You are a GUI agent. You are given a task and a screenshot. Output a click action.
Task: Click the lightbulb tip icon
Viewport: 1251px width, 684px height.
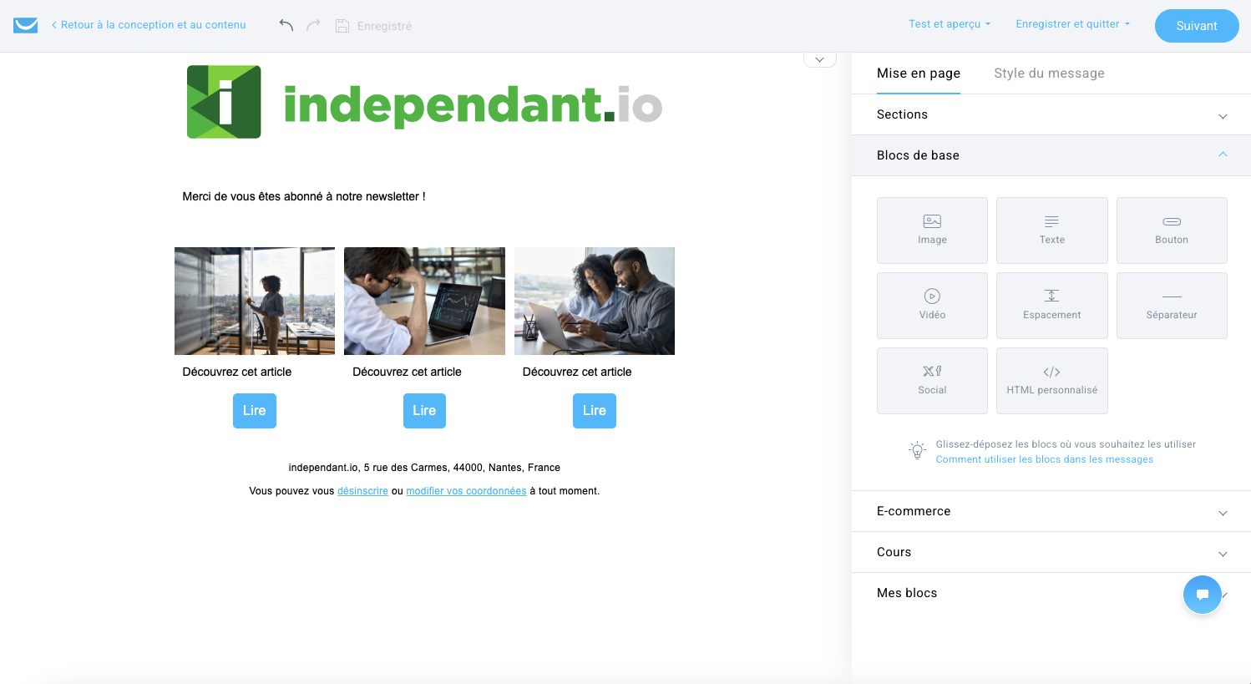click(917, 450)
